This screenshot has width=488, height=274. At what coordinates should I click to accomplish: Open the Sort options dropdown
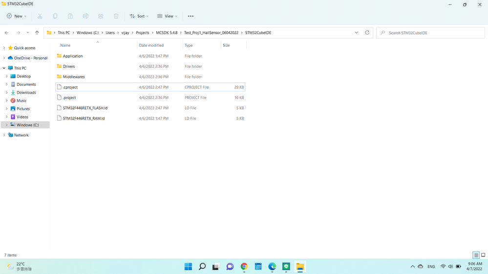click(139, 16)
